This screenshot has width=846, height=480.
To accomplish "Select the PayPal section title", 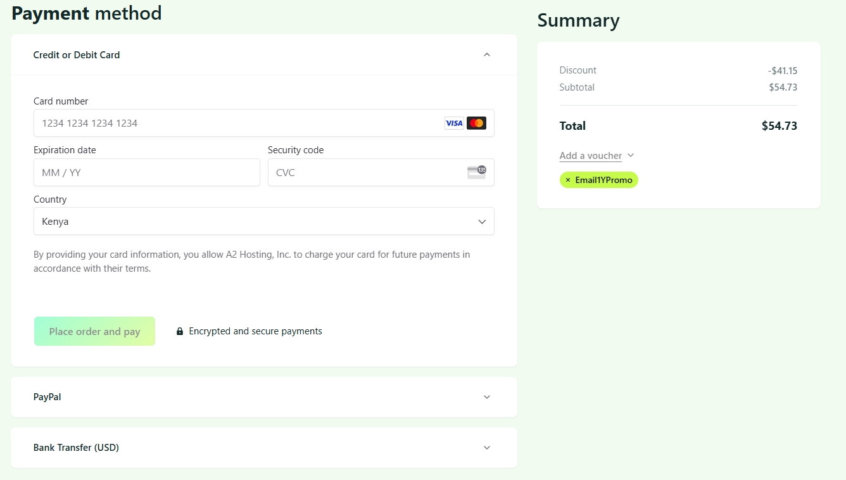I will pos(47,397).
